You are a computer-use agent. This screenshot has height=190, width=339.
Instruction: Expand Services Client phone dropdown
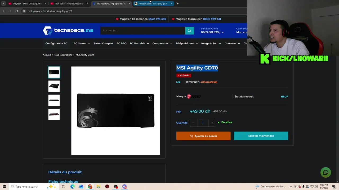(212, 32)
